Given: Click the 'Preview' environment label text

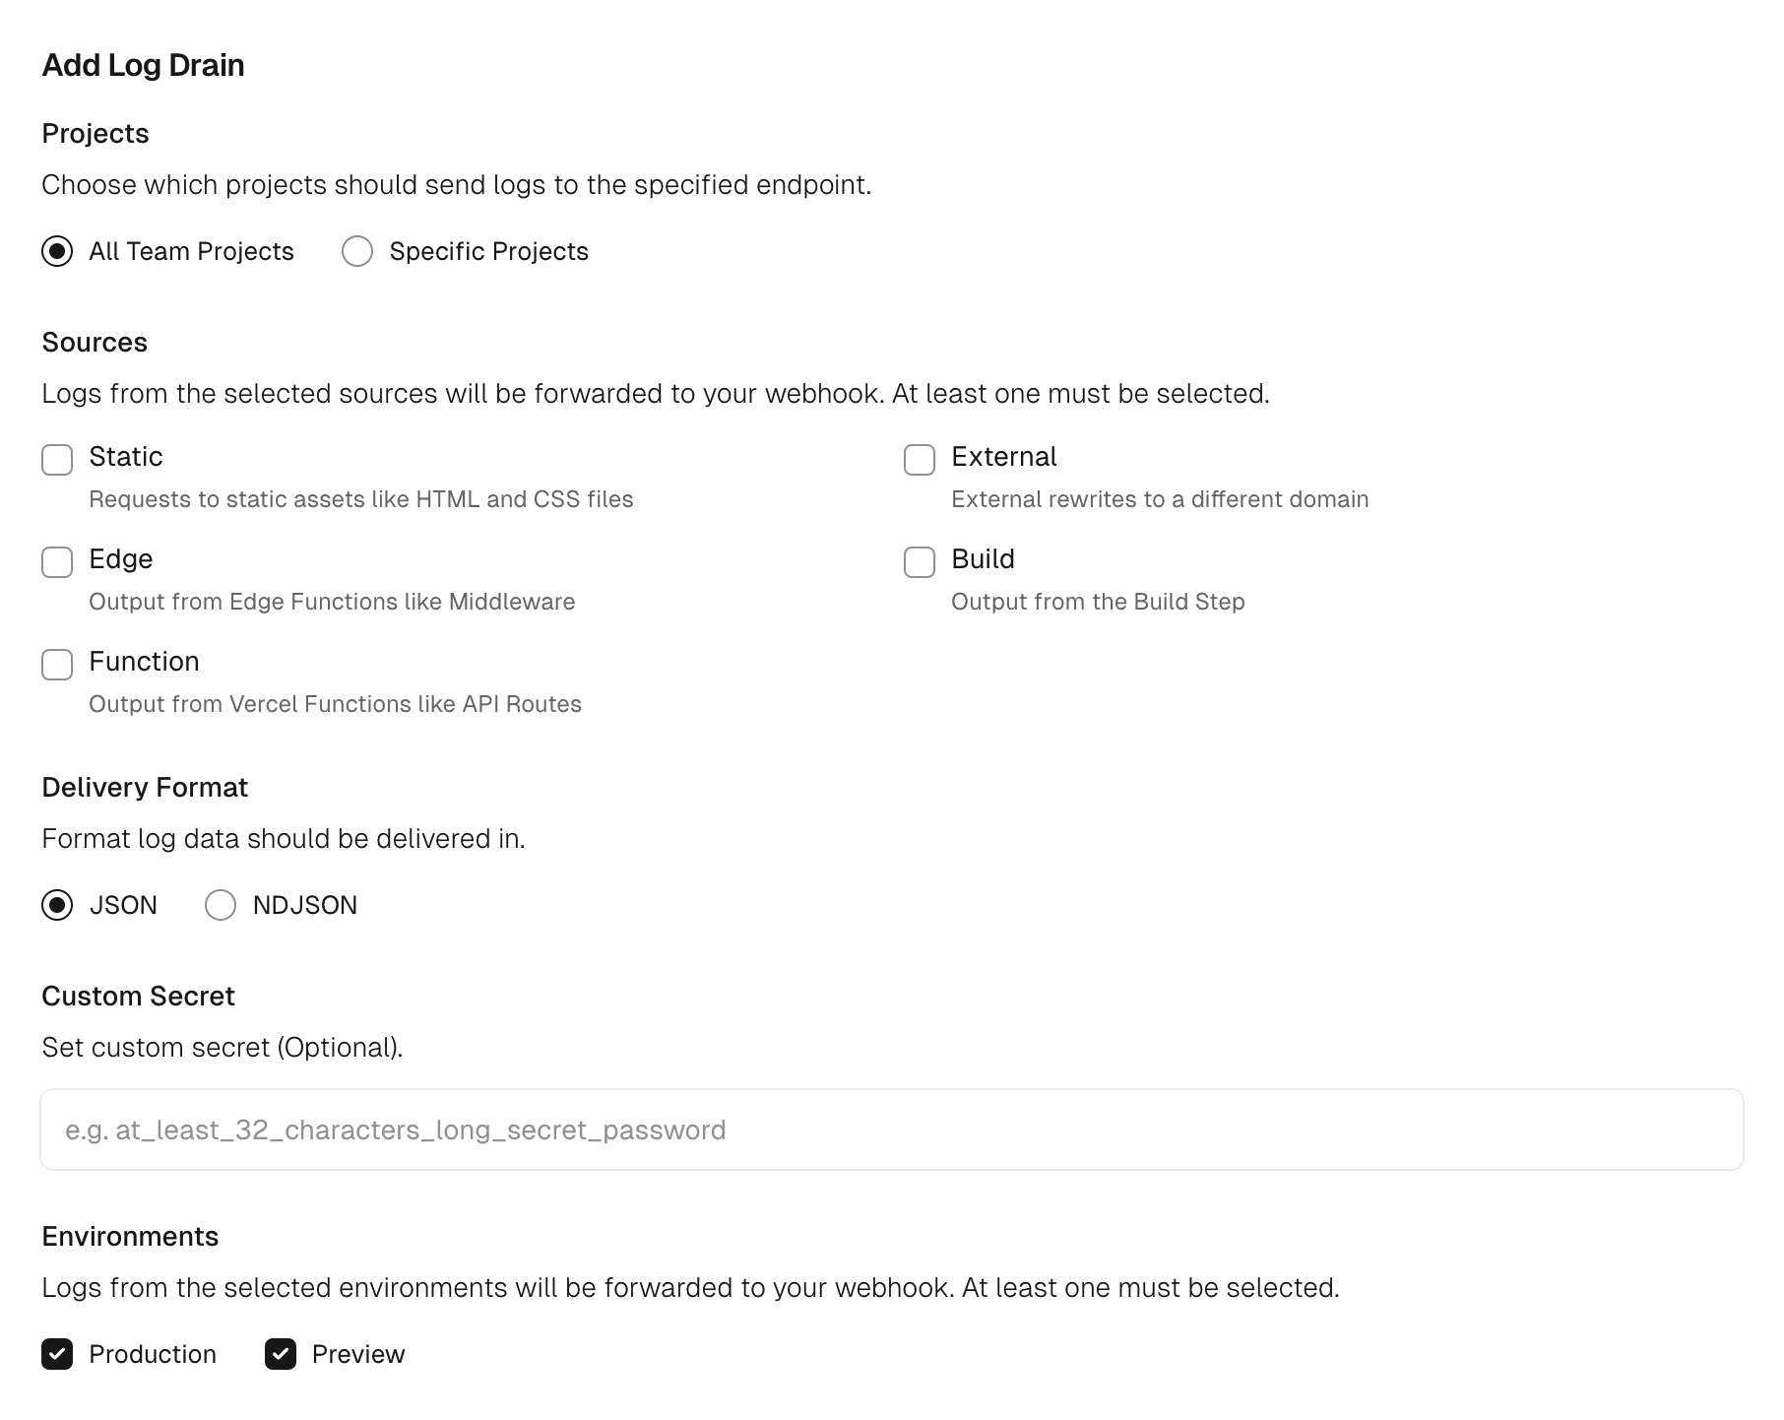Looking at the screenshot, I should click(x=357, y=1354).
